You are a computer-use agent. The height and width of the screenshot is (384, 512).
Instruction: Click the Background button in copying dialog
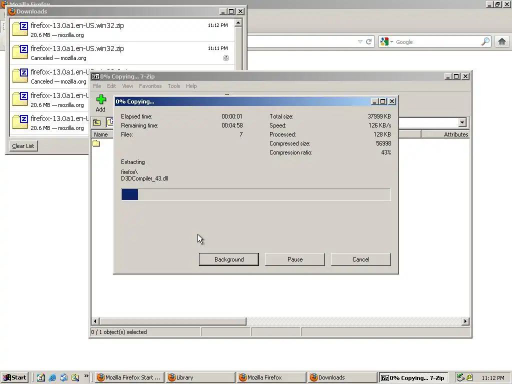[x=229, y=259]
